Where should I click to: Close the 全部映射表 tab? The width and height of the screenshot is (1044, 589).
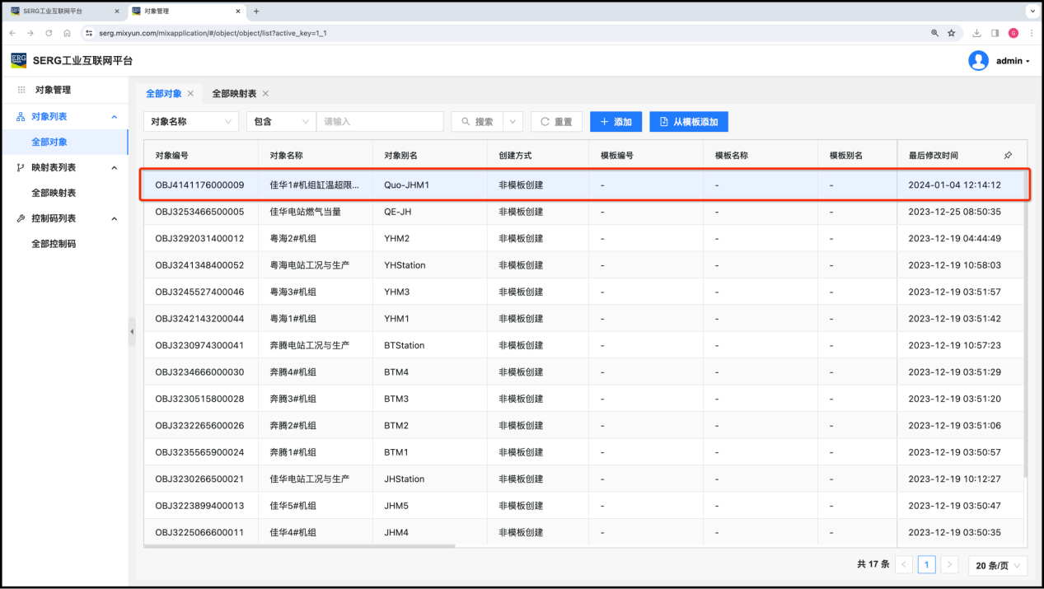pos(265,94)
